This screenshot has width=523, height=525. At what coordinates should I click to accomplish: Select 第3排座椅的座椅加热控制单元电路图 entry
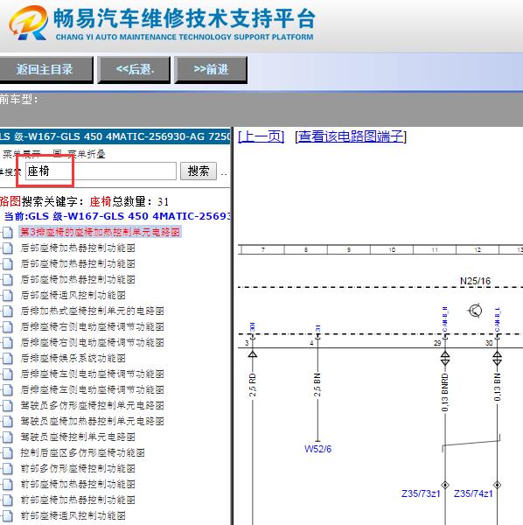(100, 232)
